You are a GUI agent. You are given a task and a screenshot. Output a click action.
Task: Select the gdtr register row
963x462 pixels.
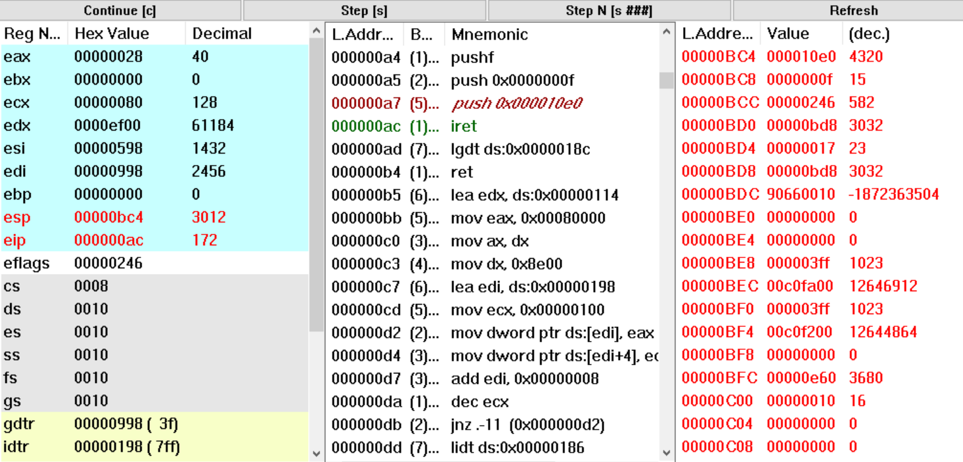154,424
